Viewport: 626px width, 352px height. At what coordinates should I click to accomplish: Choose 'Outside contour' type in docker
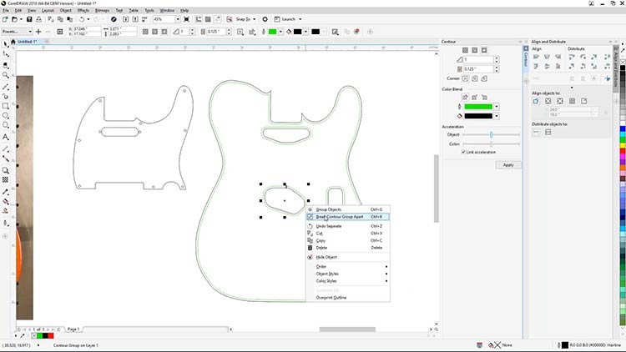point(484,50)
